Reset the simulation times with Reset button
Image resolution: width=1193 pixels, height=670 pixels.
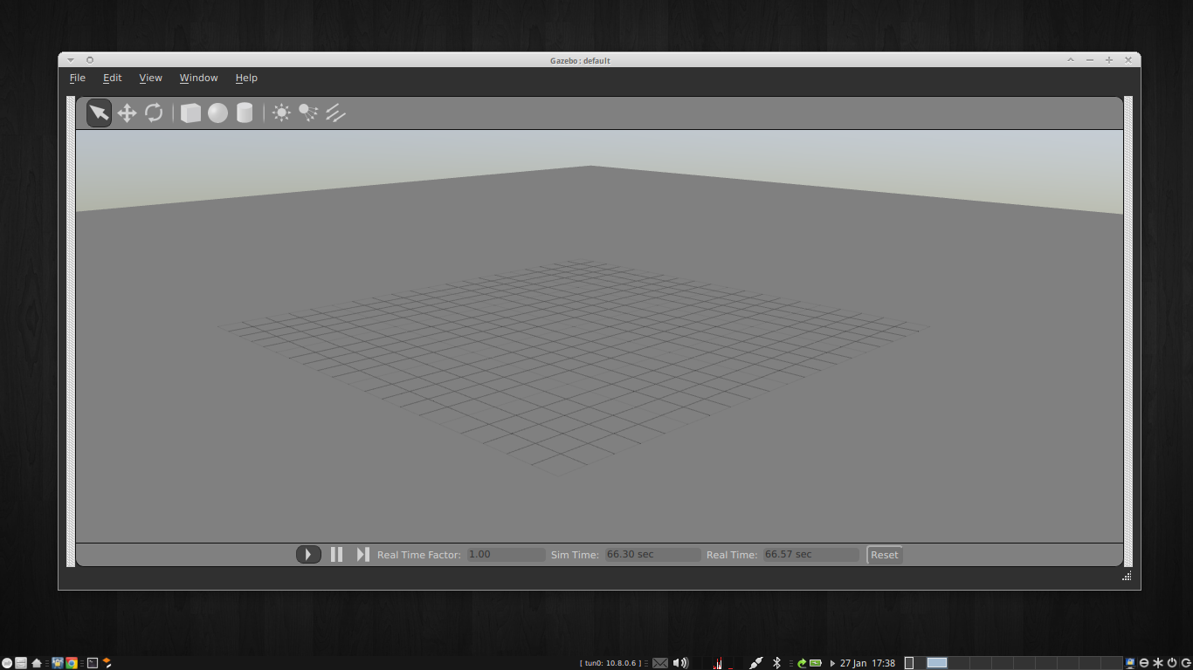pyautogui.click(x=884, y=554)
